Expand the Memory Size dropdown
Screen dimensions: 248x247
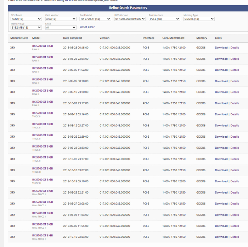(x=26, y=27)
